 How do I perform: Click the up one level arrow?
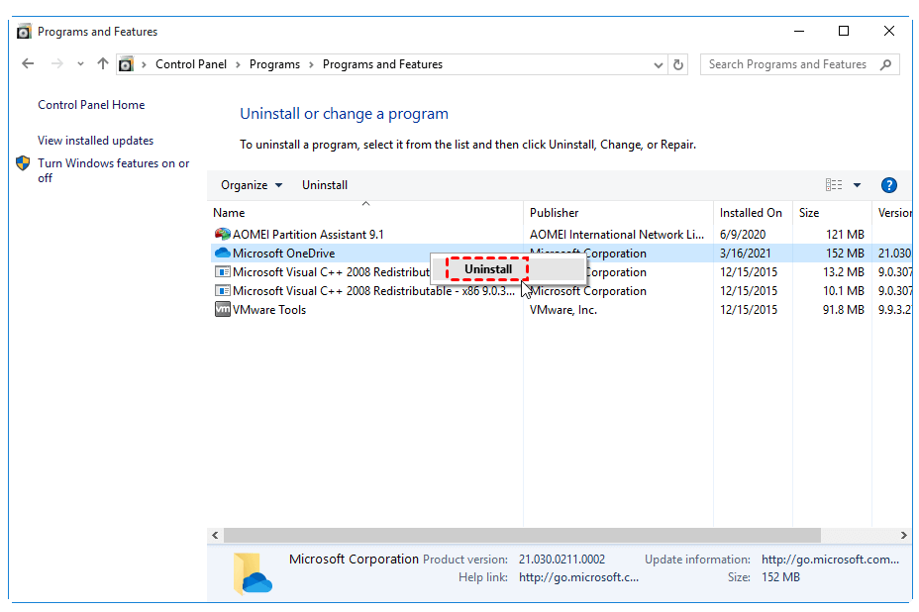click(103, 64)
